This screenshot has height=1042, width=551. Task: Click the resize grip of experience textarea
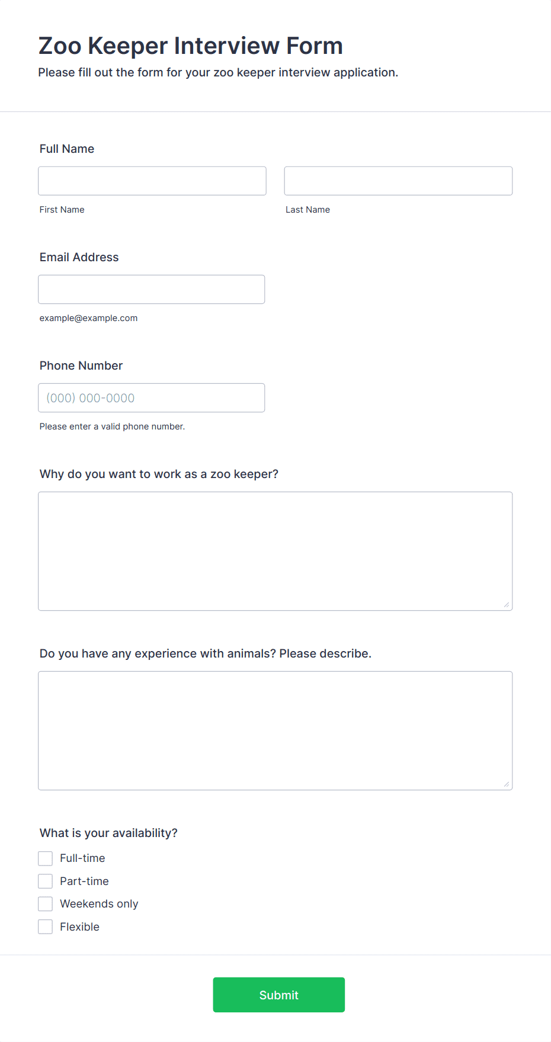[x=507, y=784]
